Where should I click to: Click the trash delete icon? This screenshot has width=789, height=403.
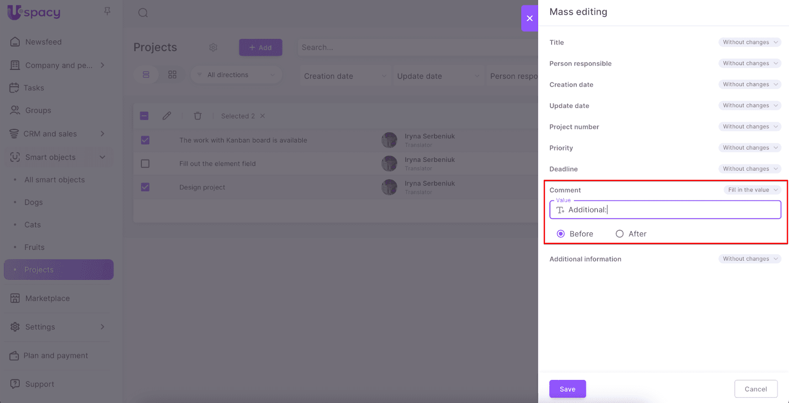pyautogui.click(x=198, y=116)
